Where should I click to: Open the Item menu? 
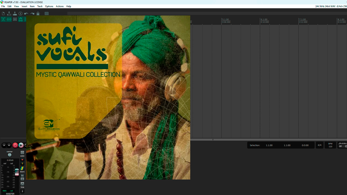(32, 6)
